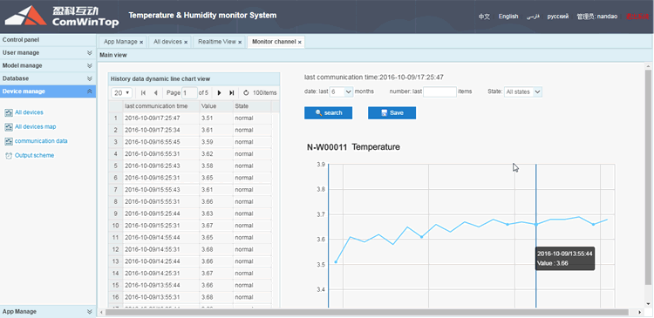The width and height of the screenshot is (654, 318).
Task: Go to last page of history table
Action: pos(231,92)
